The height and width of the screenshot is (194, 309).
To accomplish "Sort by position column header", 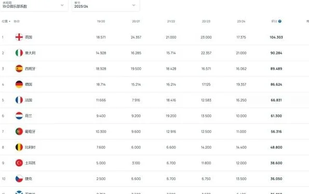I will (x=6, y=21).
